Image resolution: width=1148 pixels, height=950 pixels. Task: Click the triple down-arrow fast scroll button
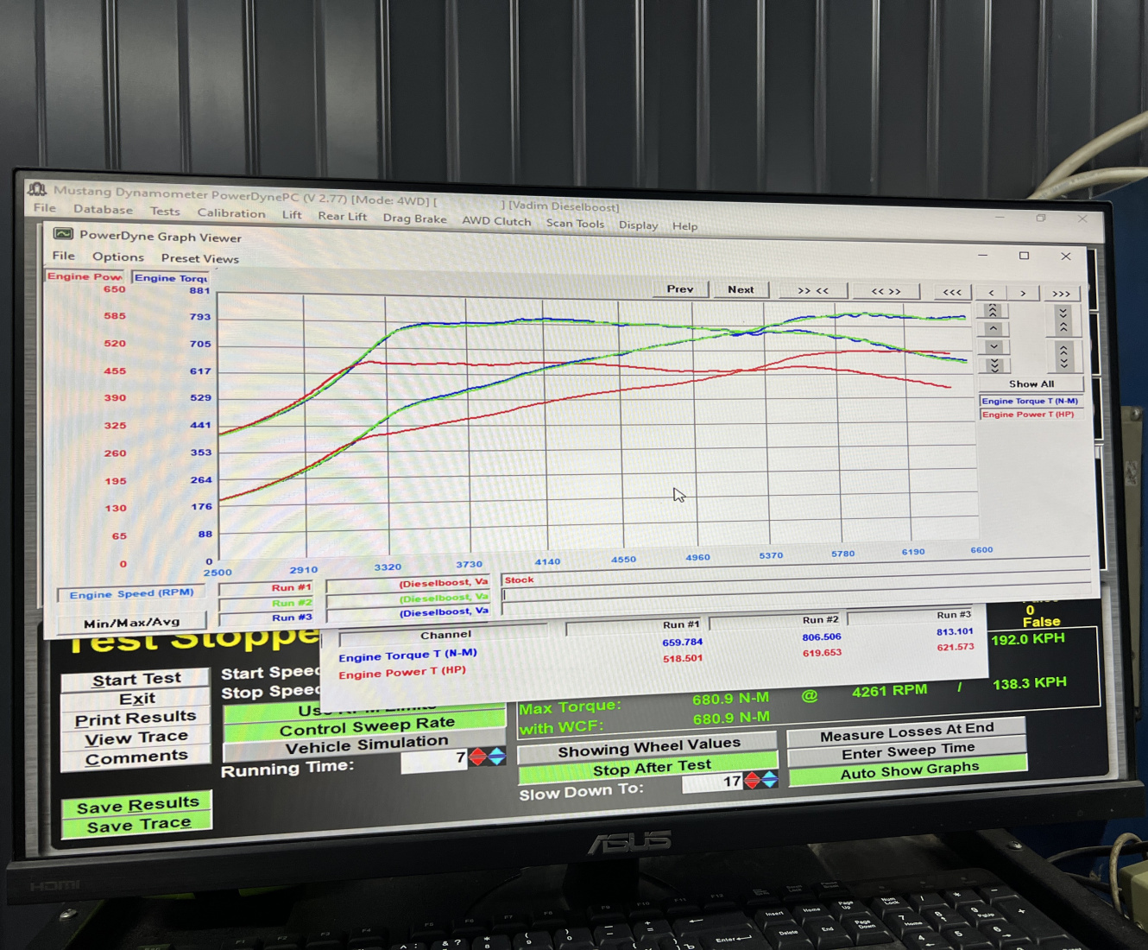click(x=994, y=365)
